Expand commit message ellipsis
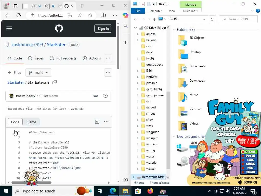 pyautogui.click(x=96, y=96)
